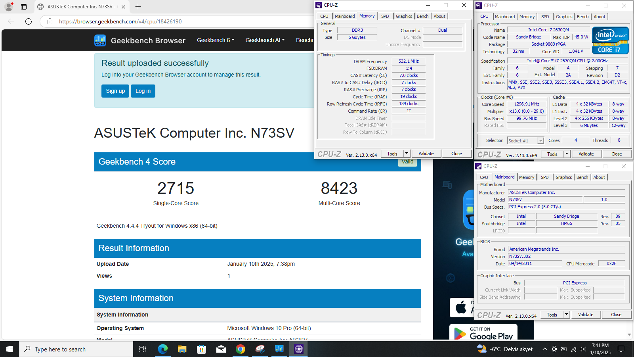
Task: Switch to SPD tab in the Memory CPU-Z window
Action: coord(385,16)
